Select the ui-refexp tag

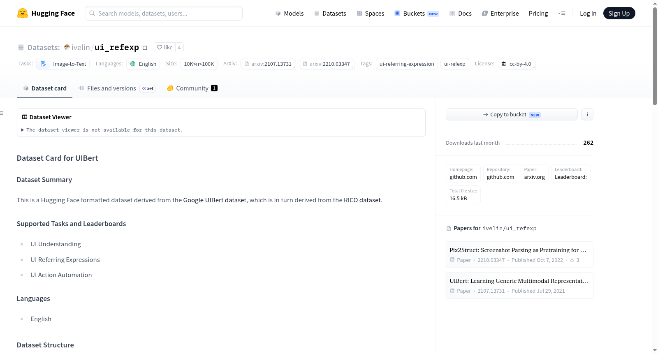tap(454, 64)
